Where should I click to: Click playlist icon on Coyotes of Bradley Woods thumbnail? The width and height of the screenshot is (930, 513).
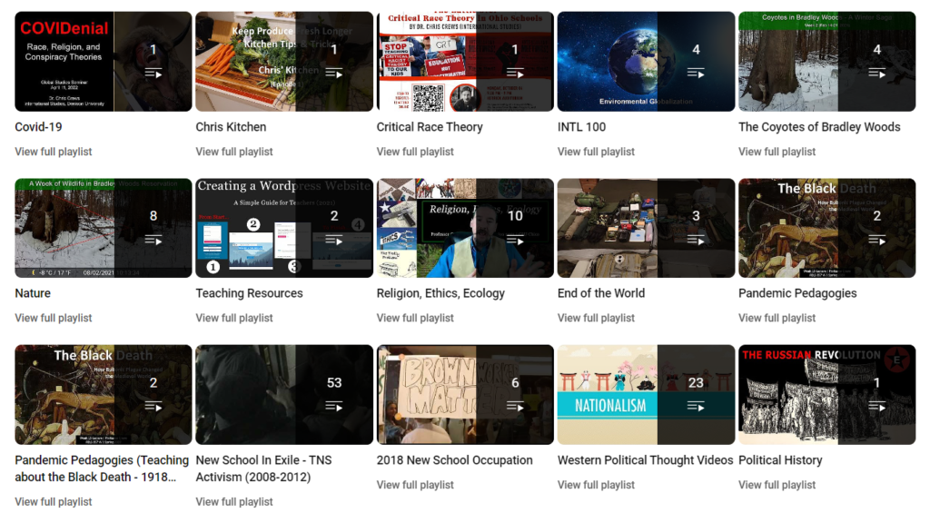tap(876, 74)
